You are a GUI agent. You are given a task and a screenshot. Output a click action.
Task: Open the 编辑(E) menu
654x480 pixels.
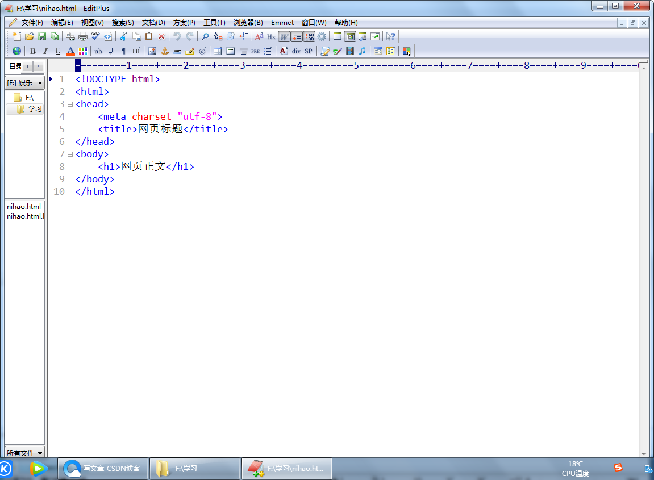(62, 23)
